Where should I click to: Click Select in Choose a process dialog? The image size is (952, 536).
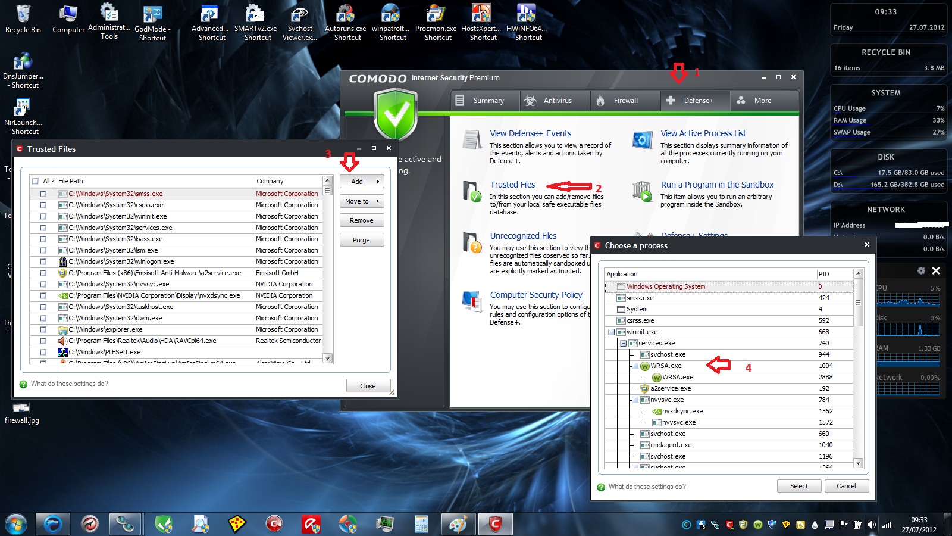pyautogui.click(x=798, y=486)
